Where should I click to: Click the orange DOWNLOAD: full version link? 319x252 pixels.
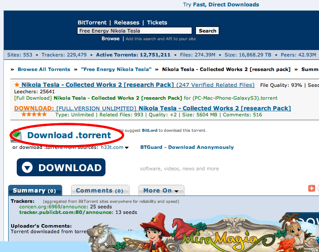point(152,108)
